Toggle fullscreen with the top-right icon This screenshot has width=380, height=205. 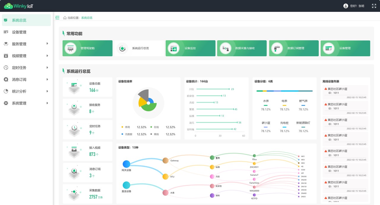[374, 6]
